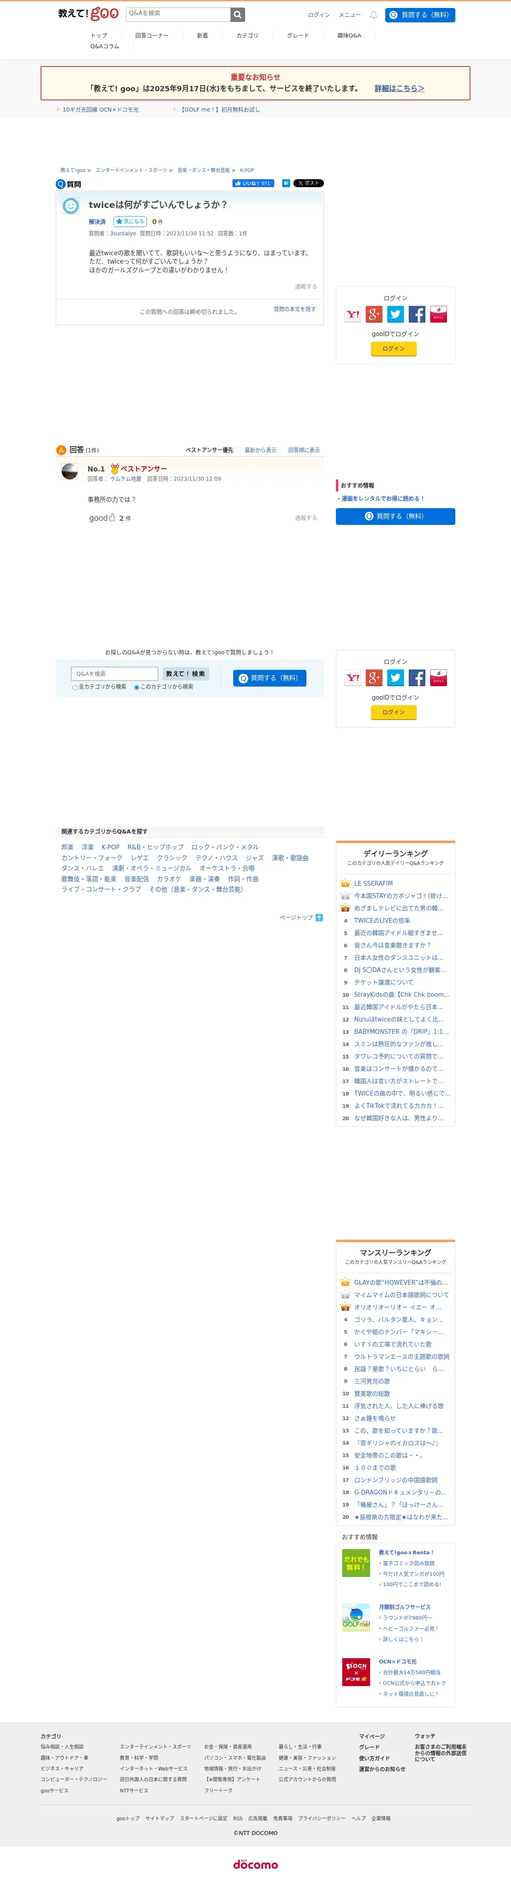Click the OCN×ドコモ光 thumbnail
This screenshot has width=511, height=1884.
[x=356, y=1672]
